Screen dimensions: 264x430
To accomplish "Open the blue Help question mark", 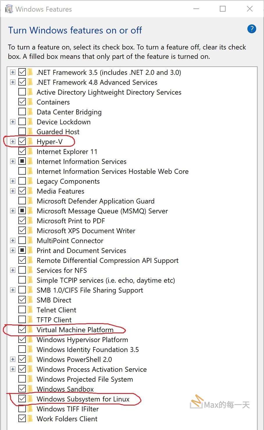I will (x=251, y=29).
